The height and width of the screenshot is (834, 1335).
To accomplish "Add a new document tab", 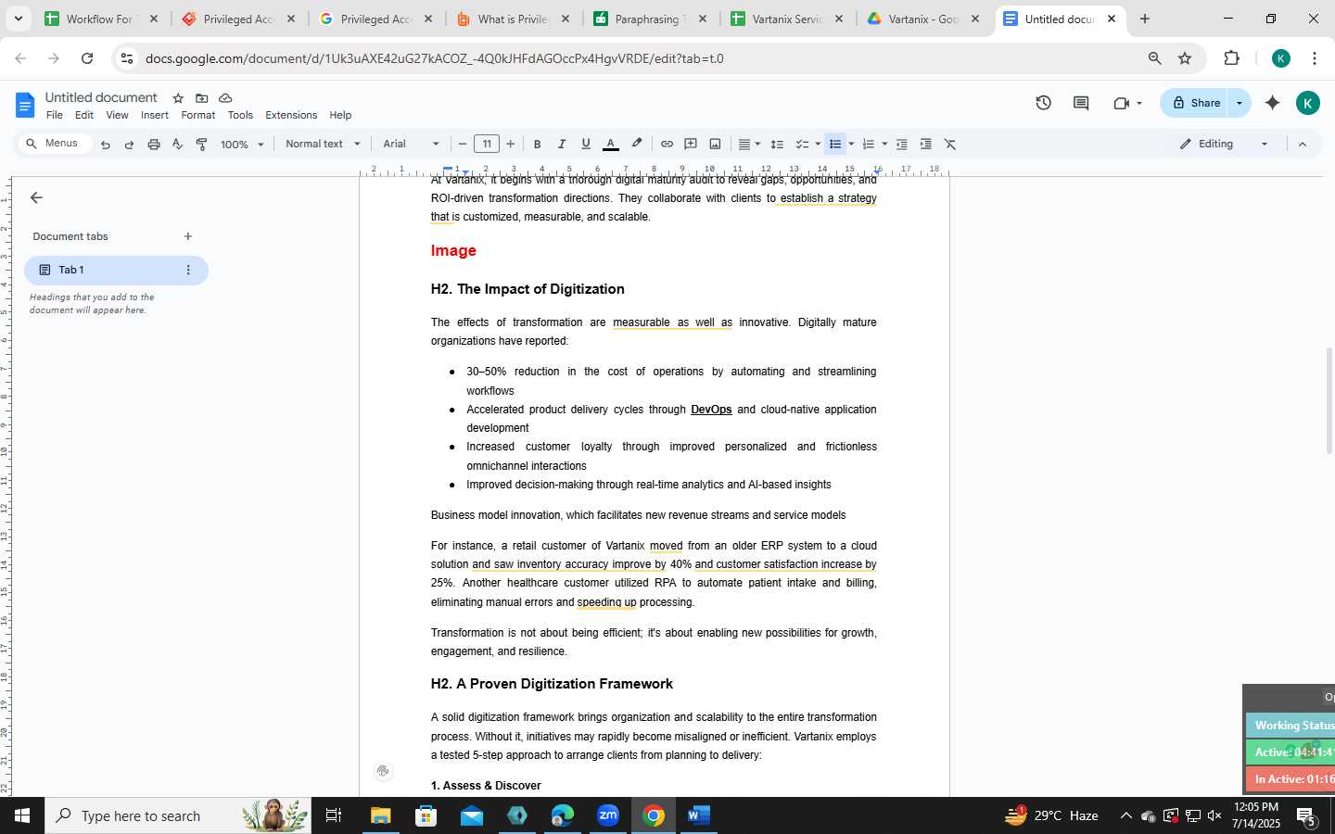I will 187,236.
